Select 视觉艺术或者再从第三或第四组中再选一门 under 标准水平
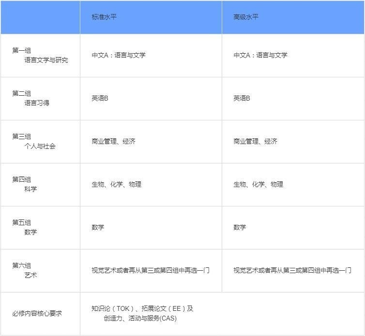Screen dimensions: 365x336 tap(151, 270)
